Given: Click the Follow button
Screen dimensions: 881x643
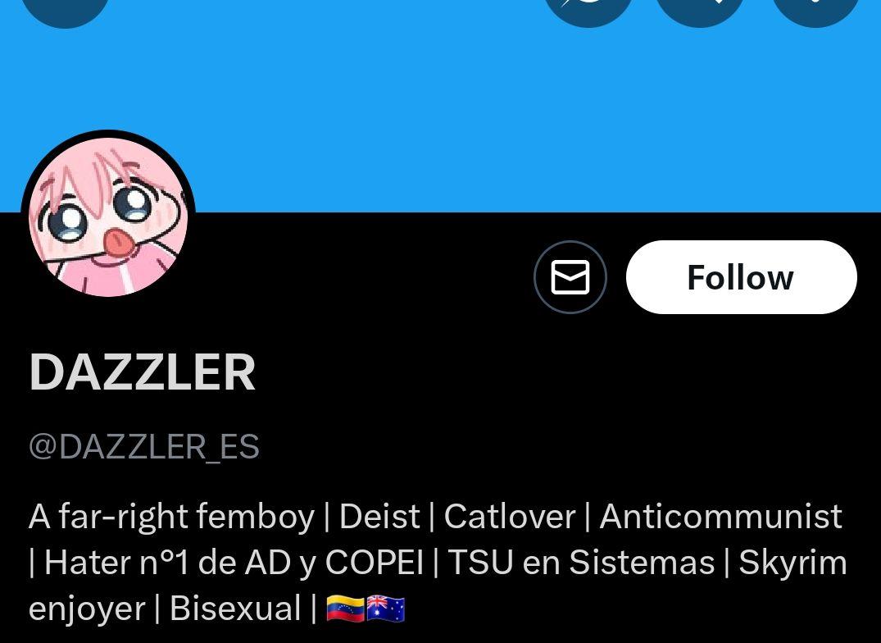Looking at the screenshot, I should [x=741, y=277].
